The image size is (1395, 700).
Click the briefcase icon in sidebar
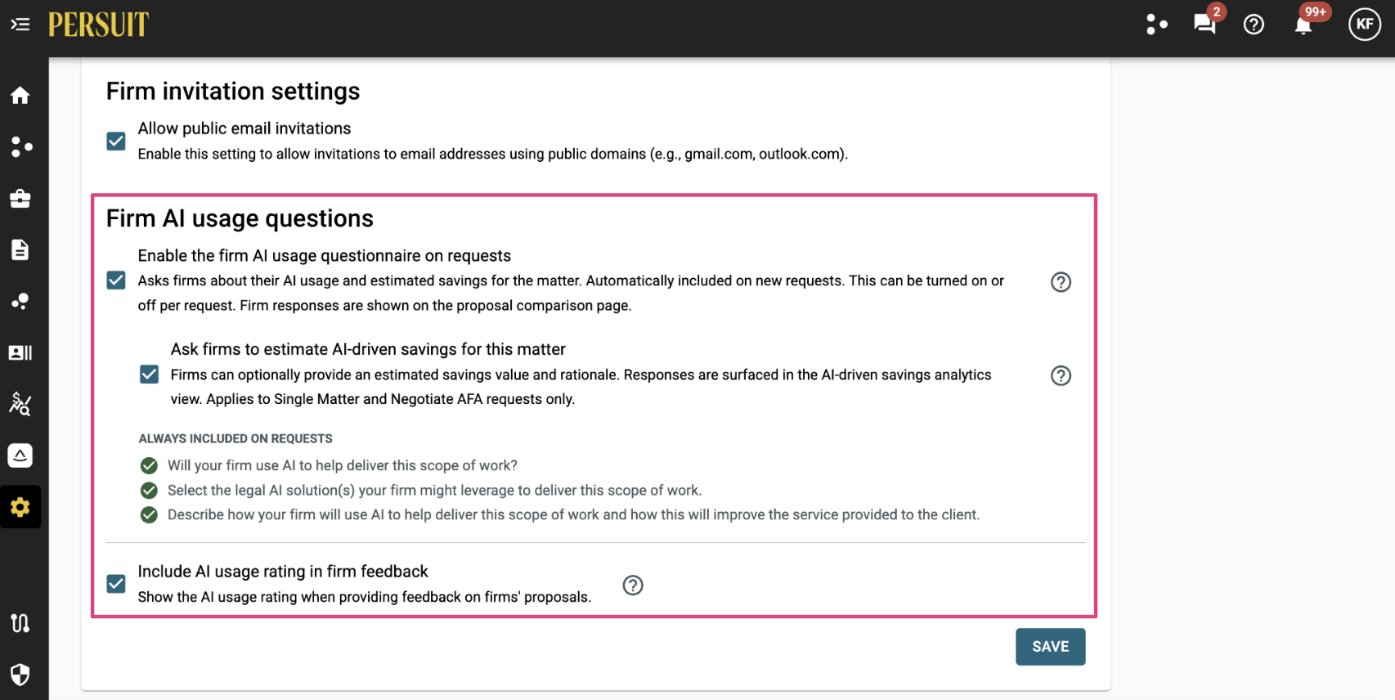(20, 199)
